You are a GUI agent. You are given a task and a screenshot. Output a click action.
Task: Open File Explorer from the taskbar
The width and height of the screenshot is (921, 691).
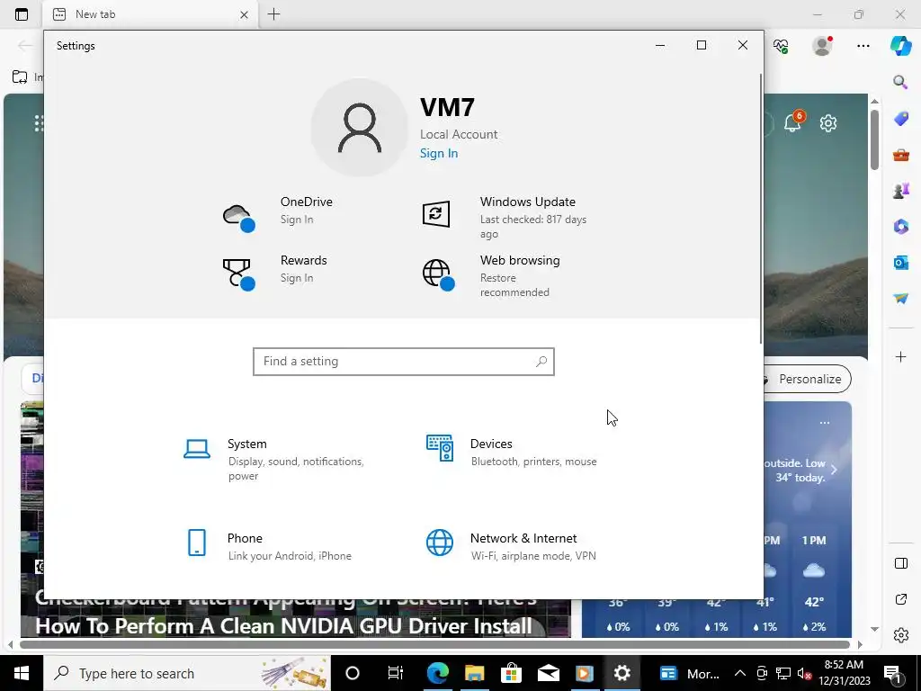click(x=475, y=673)
